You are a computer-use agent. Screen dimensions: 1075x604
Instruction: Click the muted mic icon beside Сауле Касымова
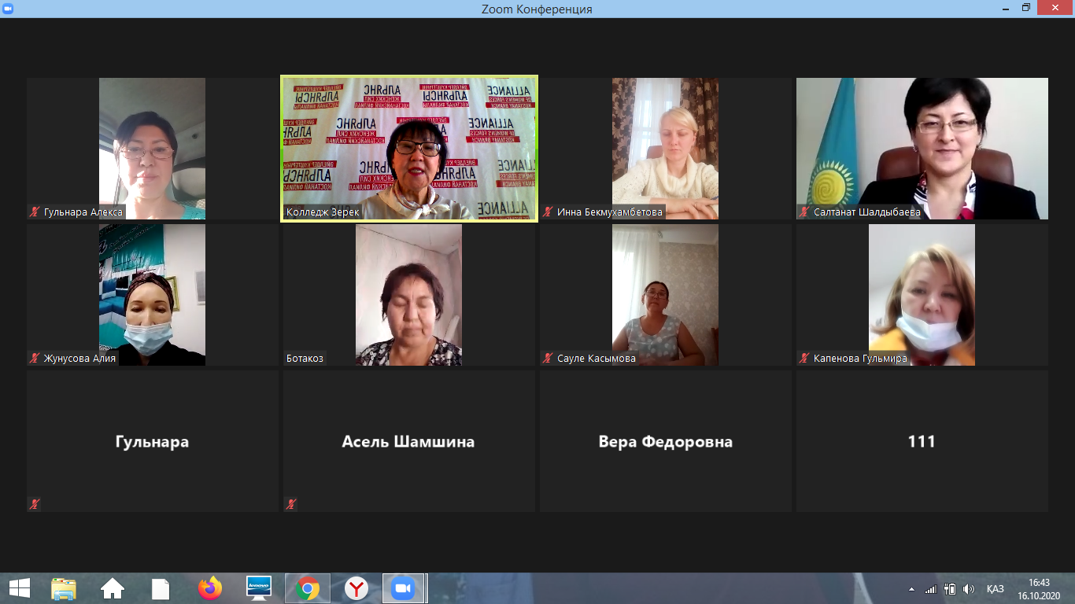click(548, 359)
